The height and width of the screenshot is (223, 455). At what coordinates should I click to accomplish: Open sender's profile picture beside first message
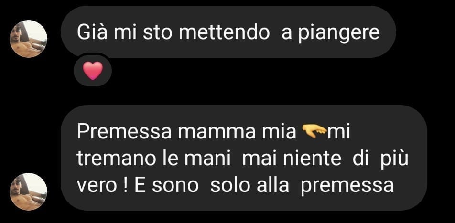click(x=29, y=39)
